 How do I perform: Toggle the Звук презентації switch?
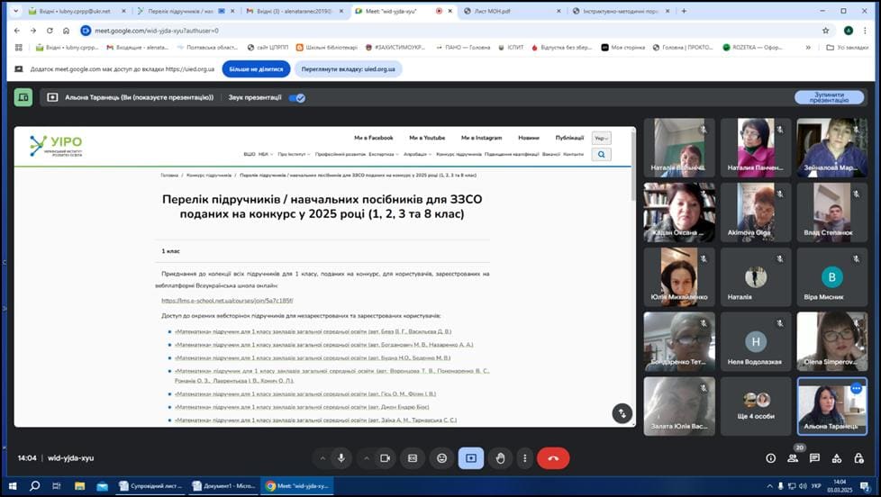tap(296, 98)
